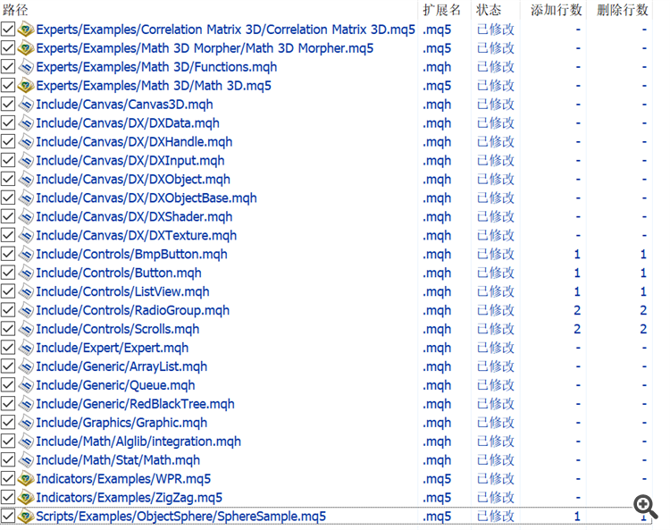Open Include/Math/Stat/Math.mqh path
Image resolution: width=670 pixels, height=530 pixels.
click(118, 460)
